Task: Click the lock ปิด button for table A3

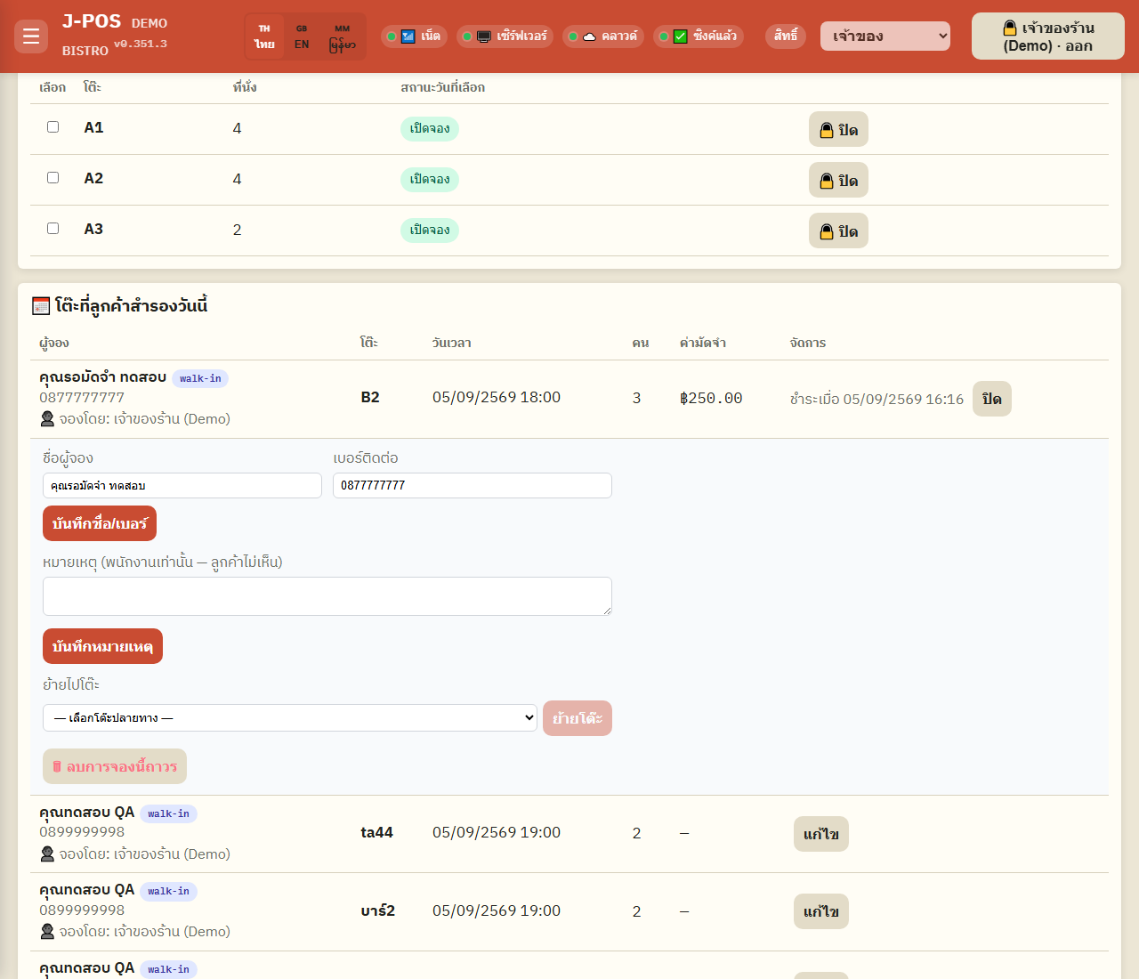Action: pyautogui.click(x=838, y=231)
